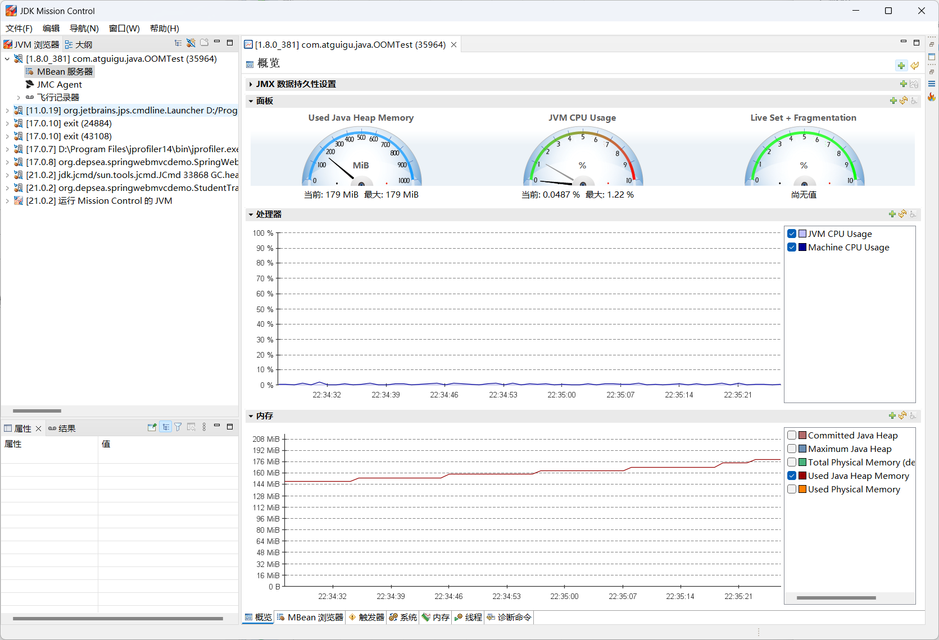Viewport: 939px width, 640px height.
Task: Collapse the 内存 section
Action: (x=251, y=416)
